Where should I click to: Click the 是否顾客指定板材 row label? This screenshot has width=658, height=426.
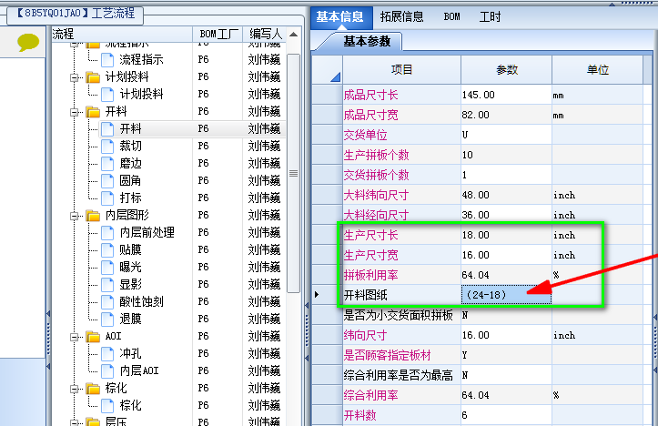pyautogui.click(x=388, y=356)
